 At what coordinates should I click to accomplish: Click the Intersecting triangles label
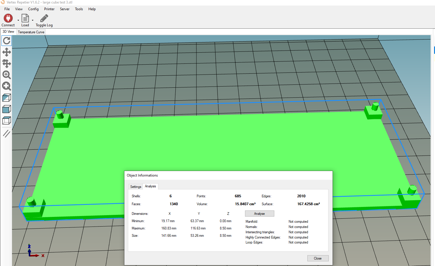260,232
